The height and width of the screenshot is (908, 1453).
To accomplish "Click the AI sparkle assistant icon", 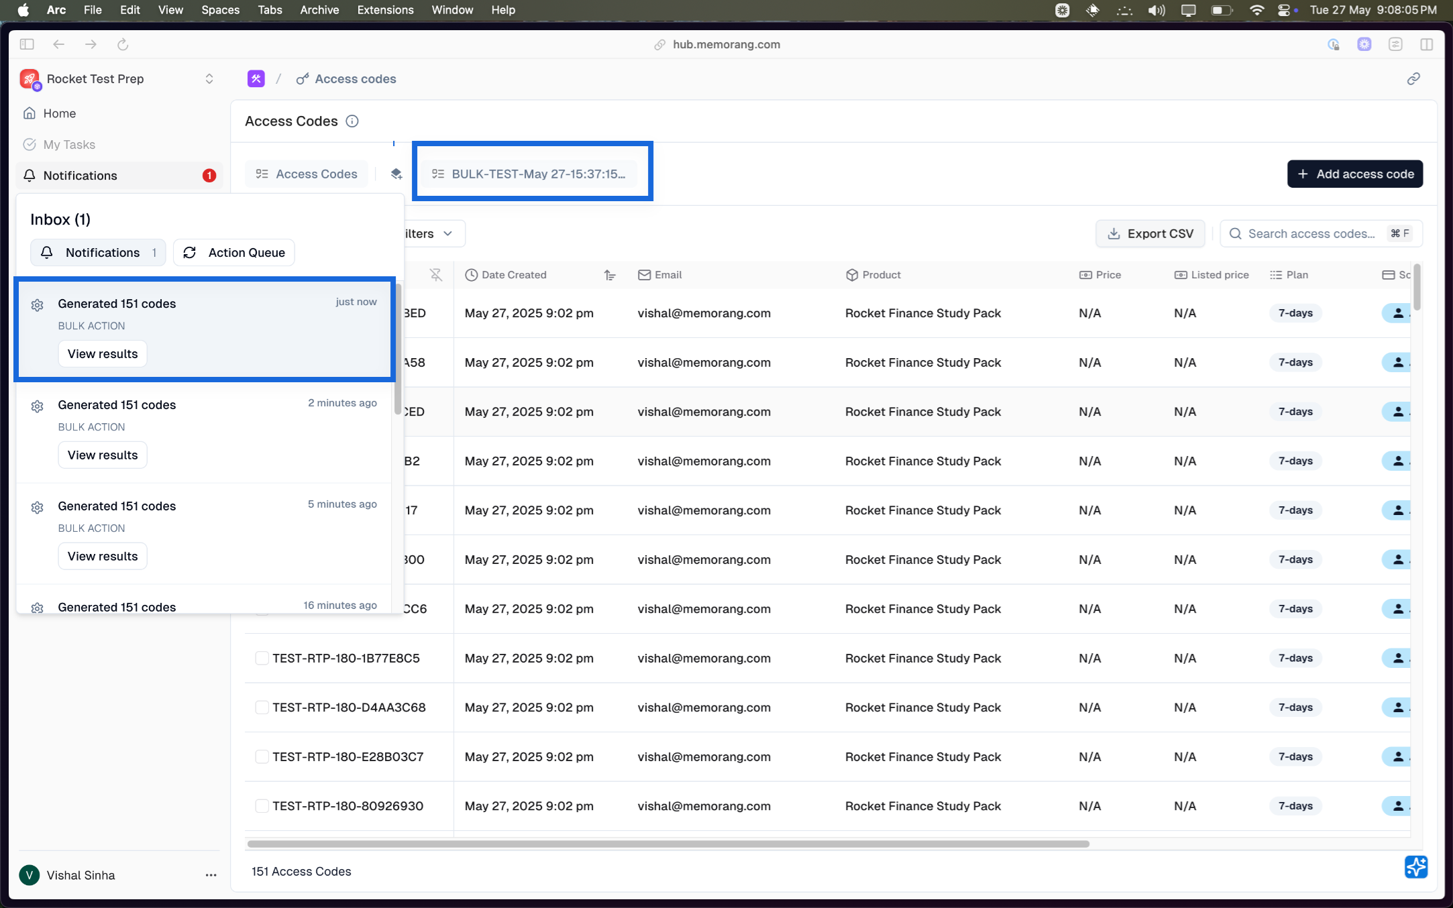I will click(1415, 866).
